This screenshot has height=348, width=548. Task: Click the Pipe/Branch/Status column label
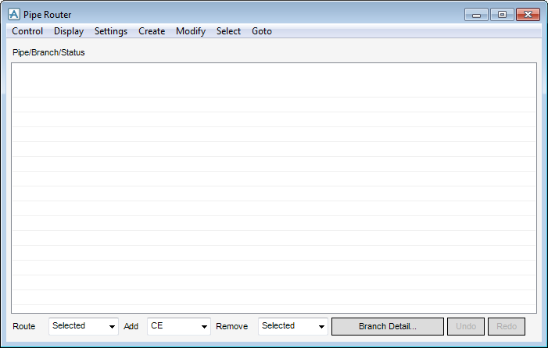pos(48,53)
